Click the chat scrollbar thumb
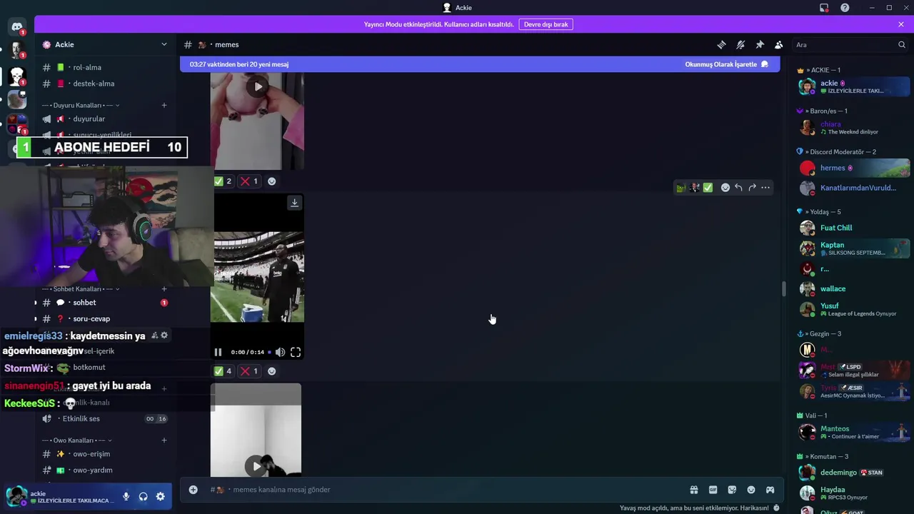This screenshot has height=514, width=914. point(783,289)
